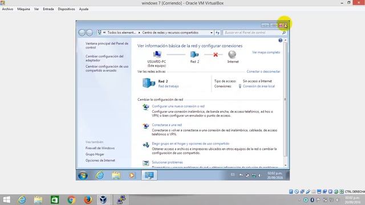Open the Red de trabajo network type link
This screenshot has width=365, height=205.
click(x=169, y=86)
